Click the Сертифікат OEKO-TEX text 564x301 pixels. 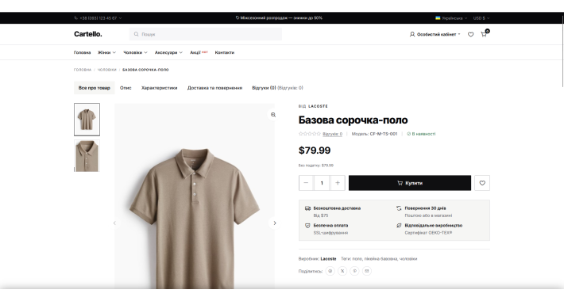click(428, 233)
